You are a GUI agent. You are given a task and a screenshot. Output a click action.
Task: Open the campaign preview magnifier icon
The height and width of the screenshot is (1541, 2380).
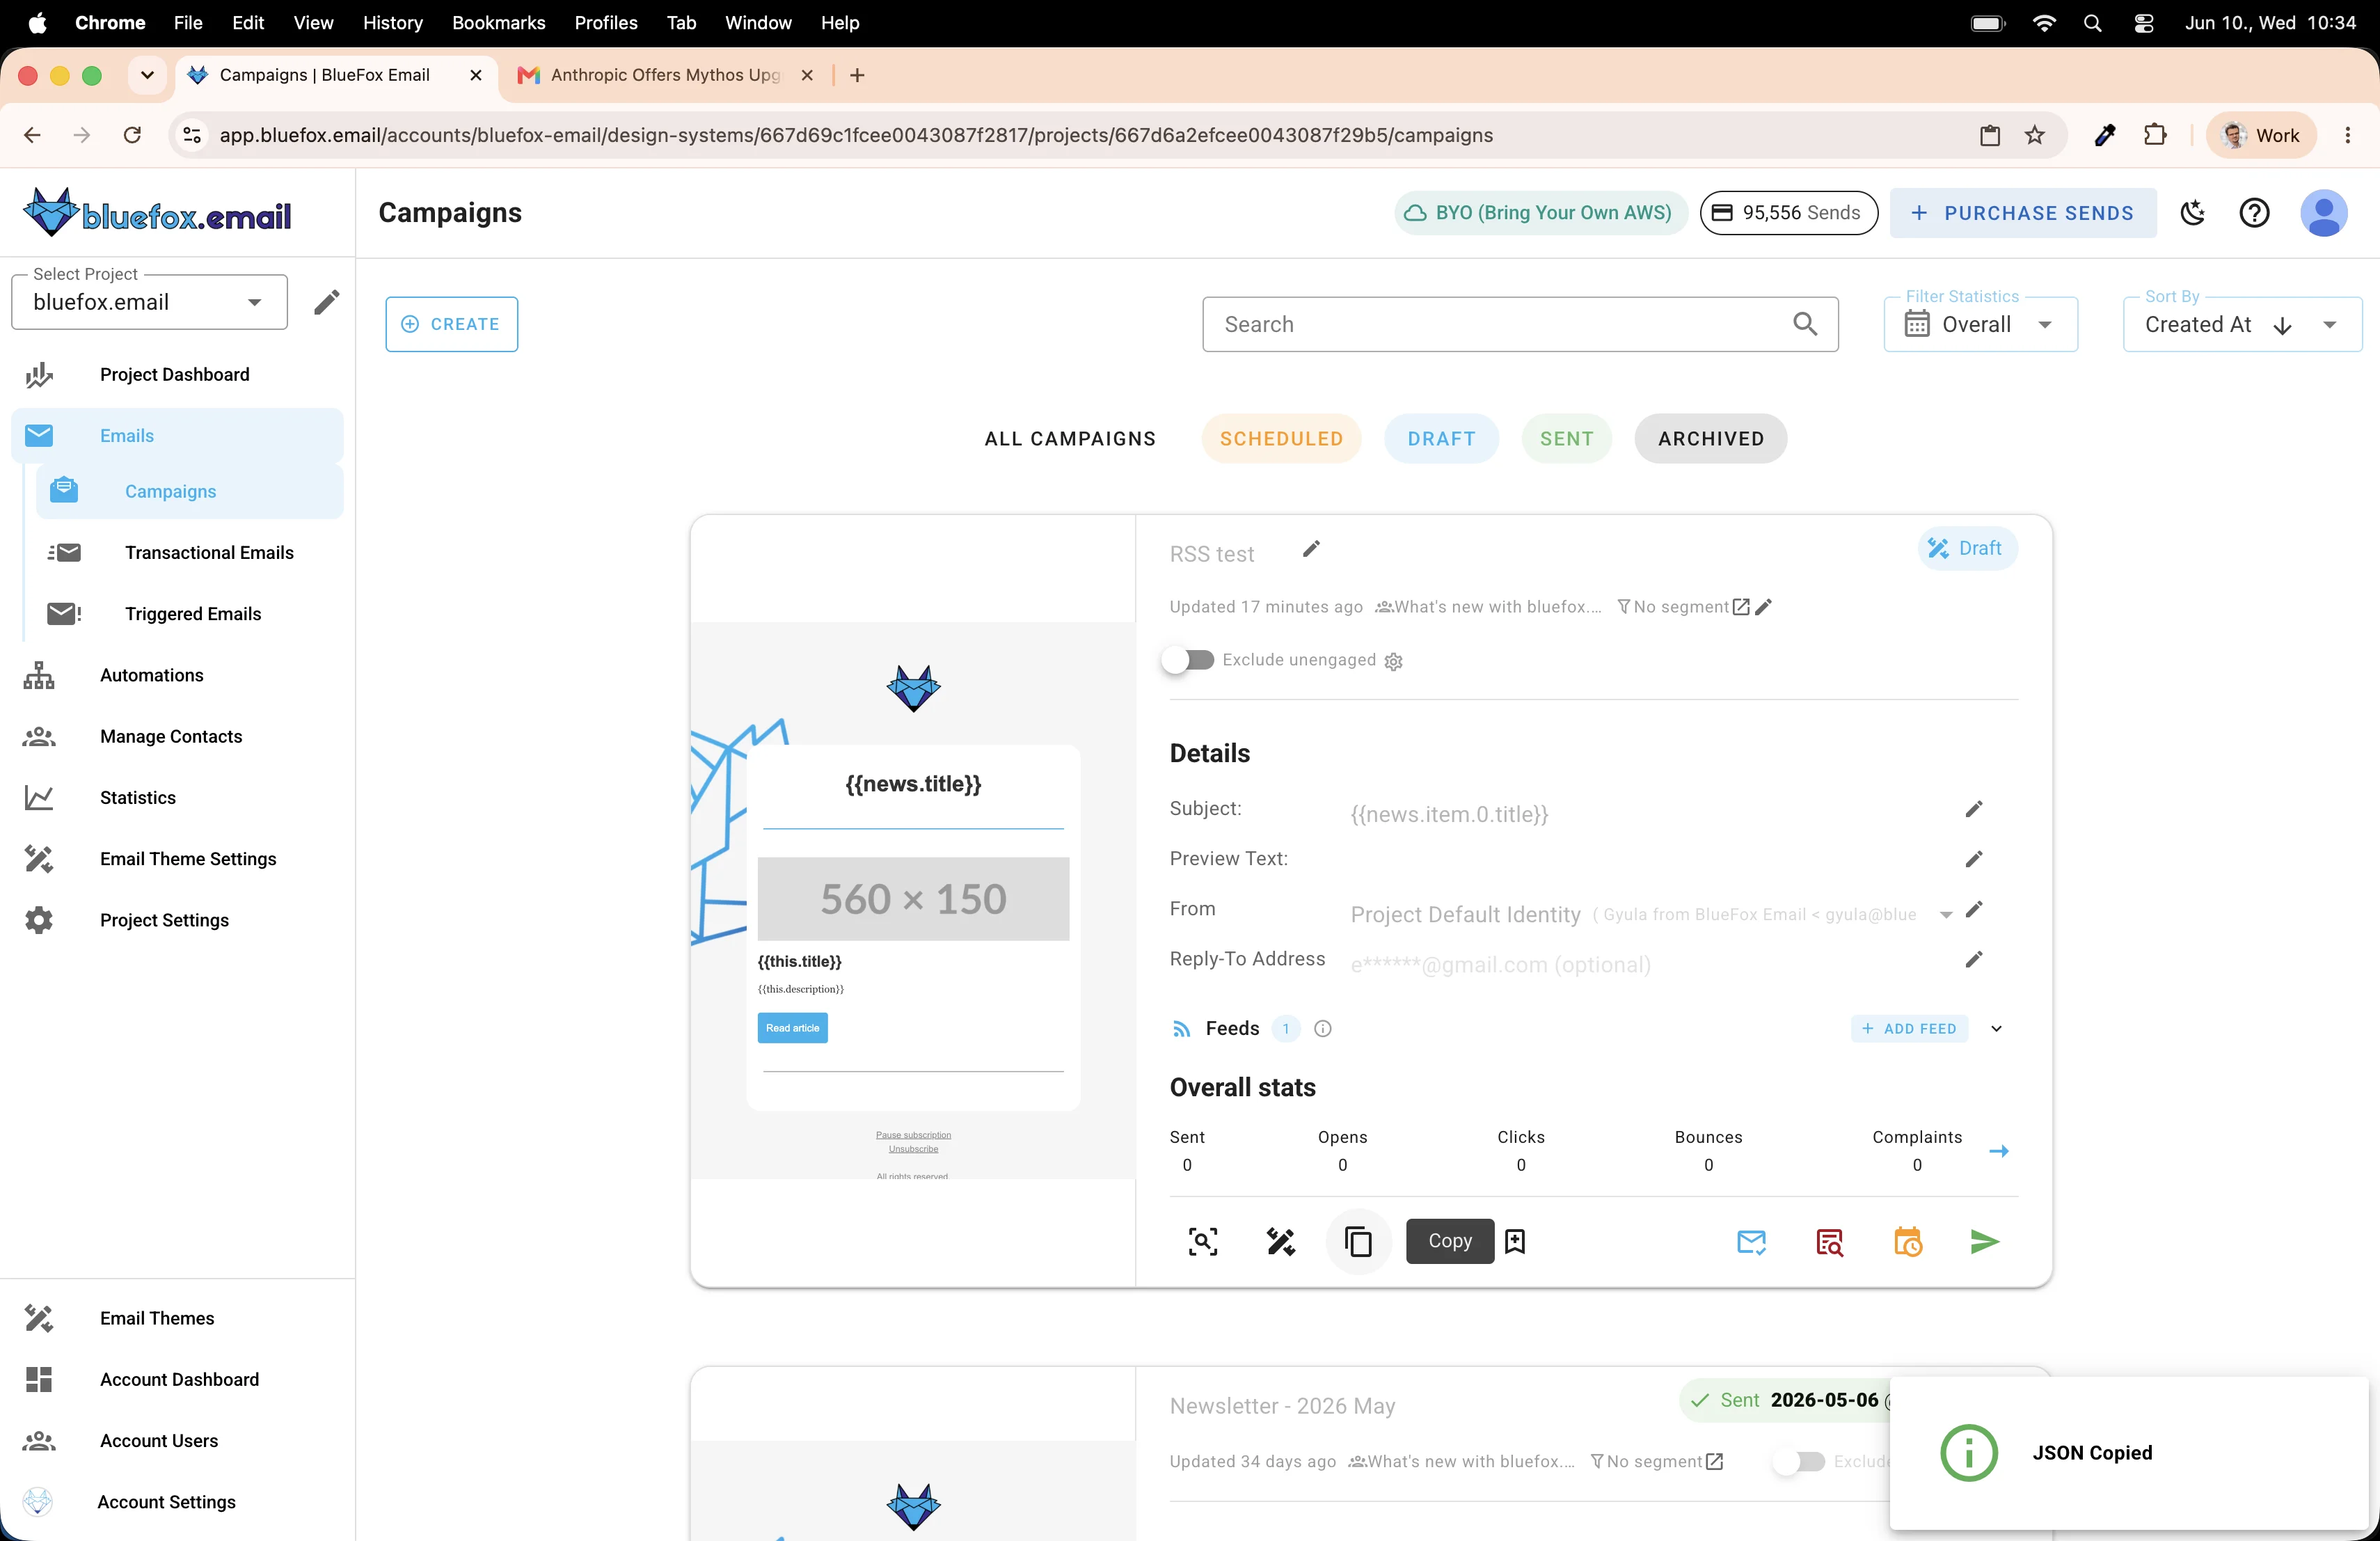(1203, 1241)
